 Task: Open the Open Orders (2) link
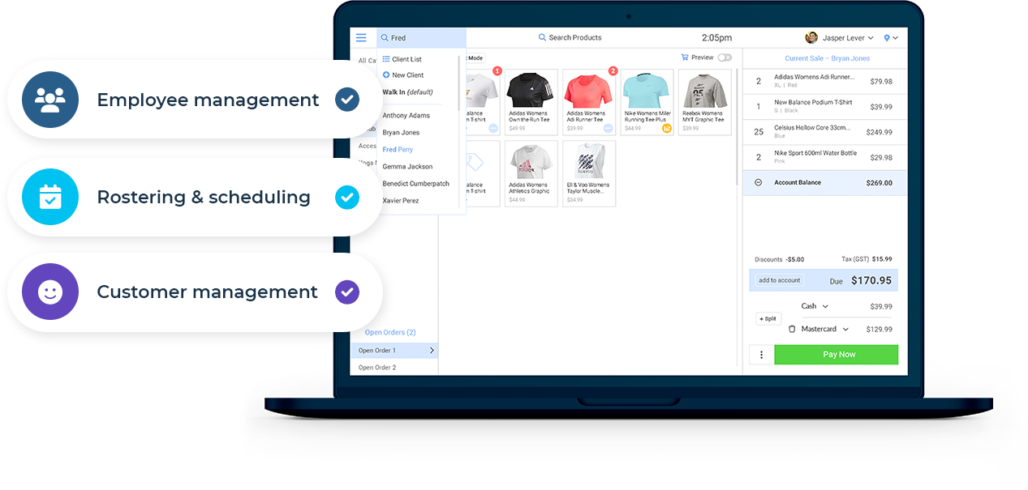coord(390,333)
